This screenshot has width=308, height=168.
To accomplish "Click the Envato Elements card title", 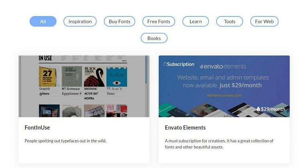I will [185, 128].
